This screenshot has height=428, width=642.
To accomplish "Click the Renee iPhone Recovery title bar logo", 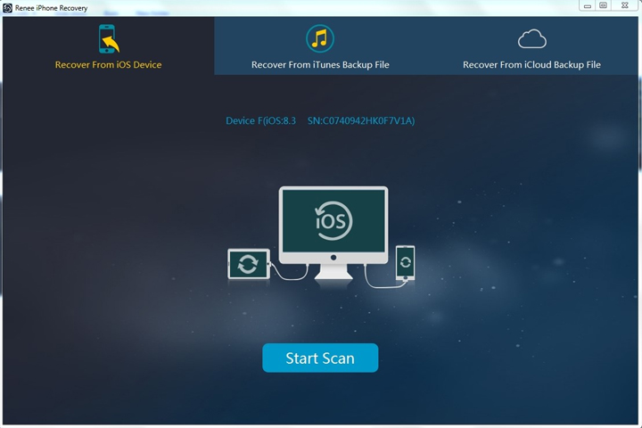I will pyautogui.click(x=7, y=8).
